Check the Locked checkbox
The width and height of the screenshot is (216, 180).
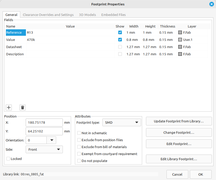pos(8,159)
